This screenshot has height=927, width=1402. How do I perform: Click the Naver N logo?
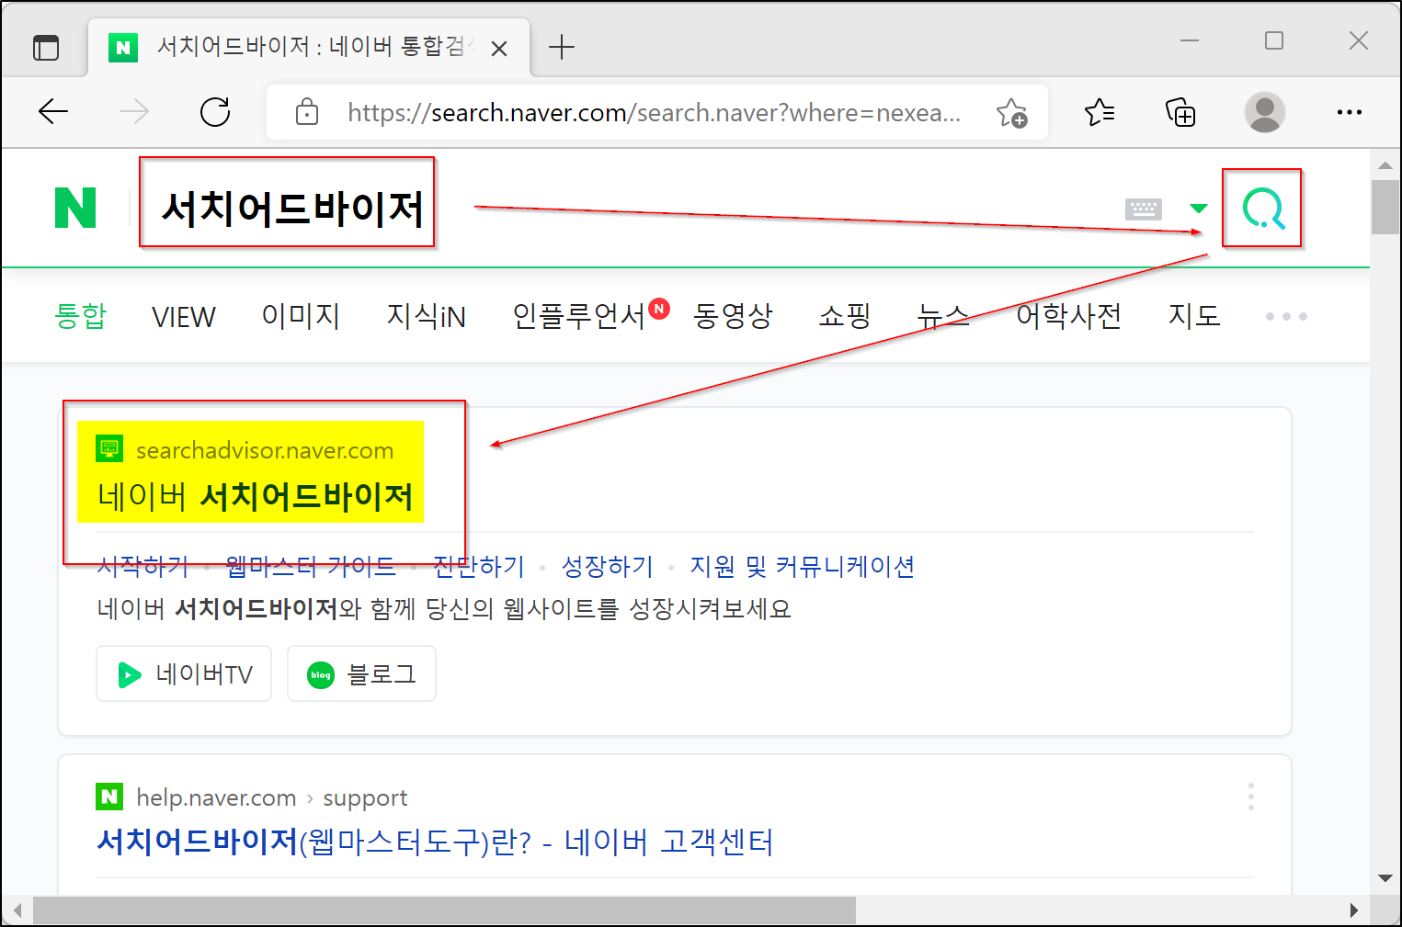75,208
